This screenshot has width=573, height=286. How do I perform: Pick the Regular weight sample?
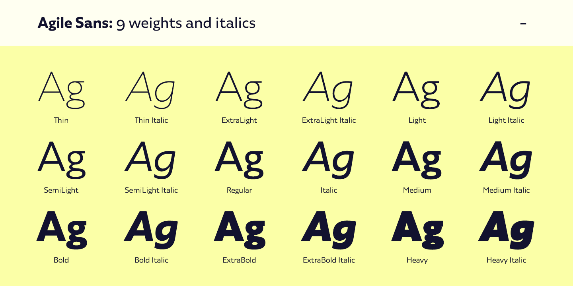[239, 159]
